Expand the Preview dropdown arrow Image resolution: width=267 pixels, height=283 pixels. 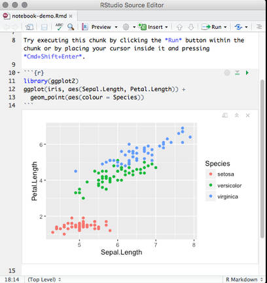click(x=116, y=27)
